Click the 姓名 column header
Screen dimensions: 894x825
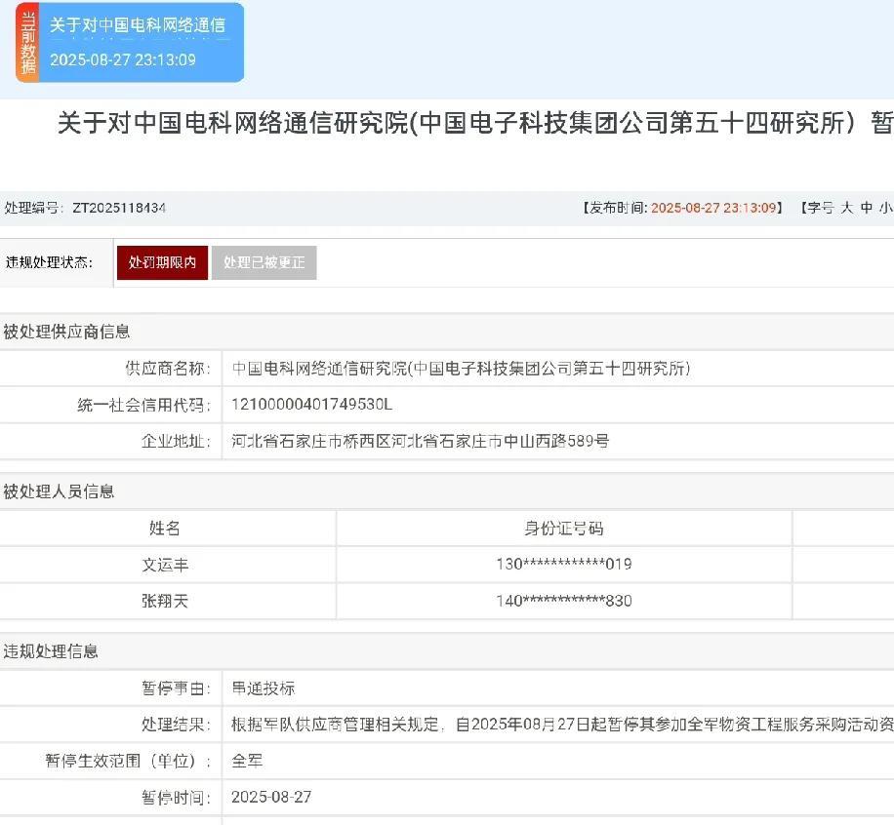(165, 529)
